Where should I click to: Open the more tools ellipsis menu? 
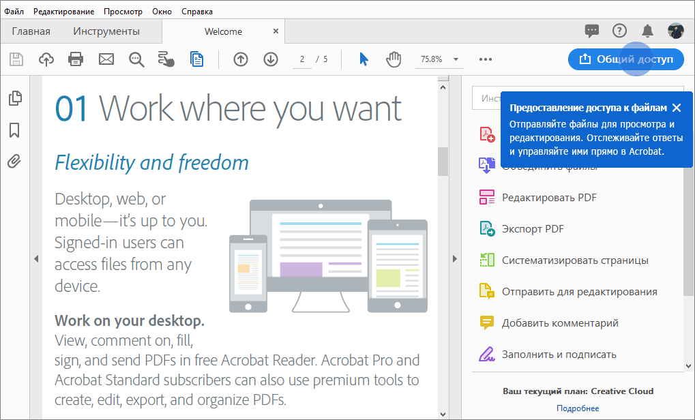[485, 59]
